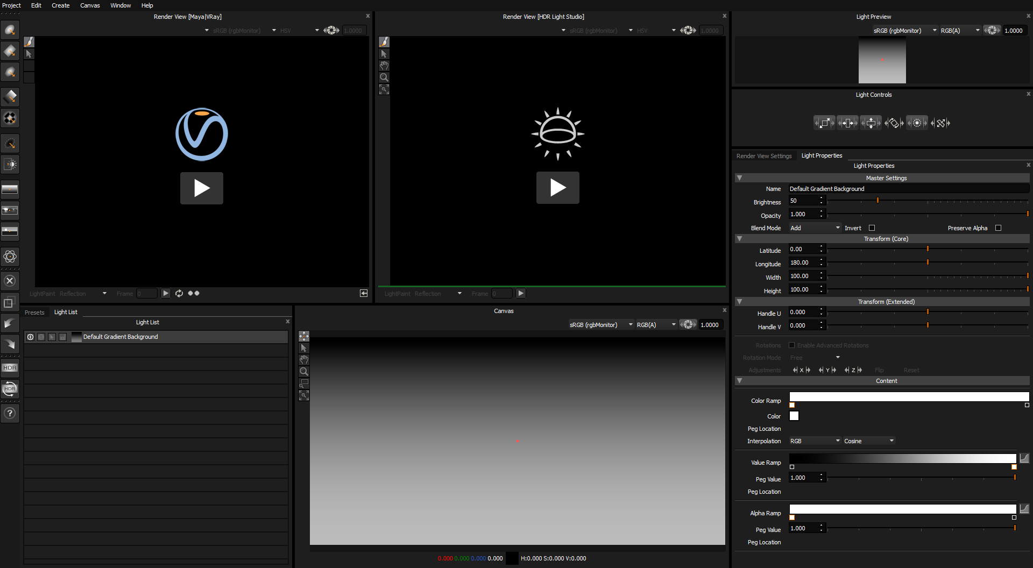Switch to Render View Settings tab

tap(764, 156)
